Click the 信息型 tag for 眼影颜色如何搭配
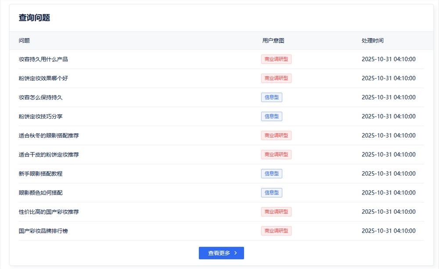The height and width of the screenshot is (269, 439). click(x=272, y=192)
